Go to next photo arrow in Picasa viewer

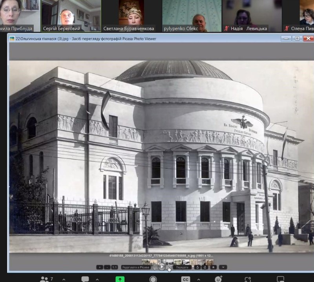[x=168, y=266]
